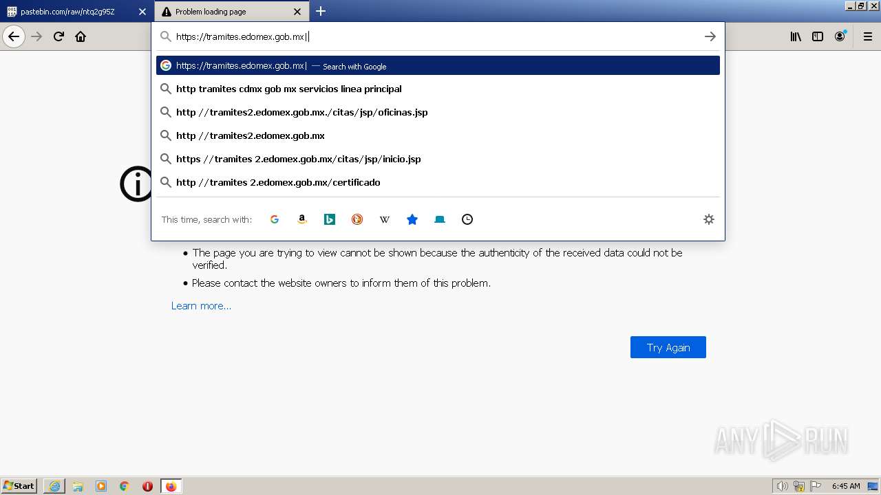Open the Learn more link
Image resolution: width=881 pixels, height=495 pixels.
coord(201,306)
